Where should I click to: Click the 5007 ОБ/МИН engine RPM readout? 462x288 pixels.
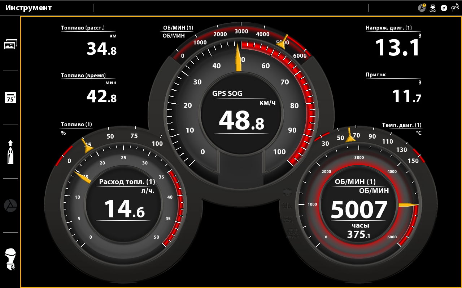[x=359, y=209]
